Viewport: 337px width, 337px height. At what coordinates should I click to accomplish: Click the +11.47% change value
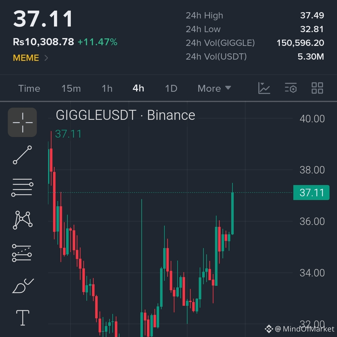click(x=98, y=42)
